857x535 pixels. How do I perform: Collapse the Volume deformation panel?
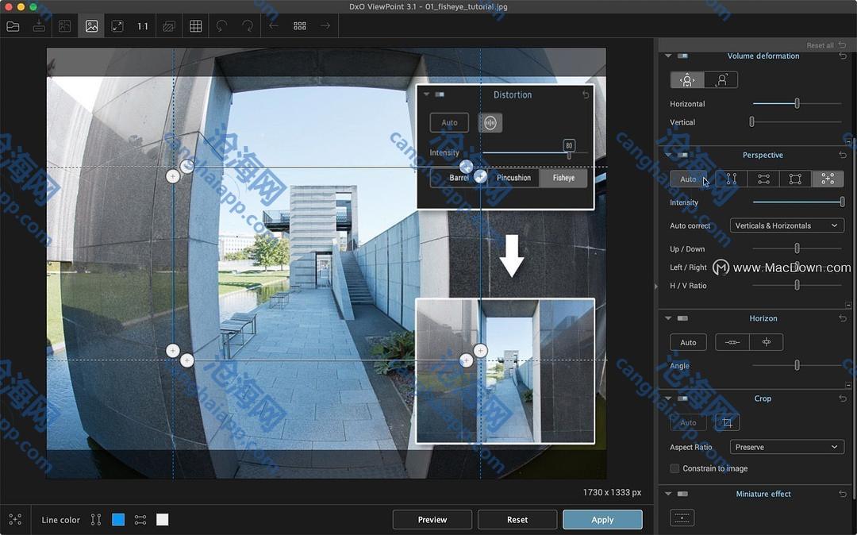[668, 56]
